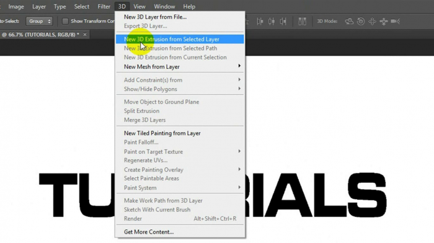434x243 pixels.
Task: Expand the Add Constraint(s) from submenu
Action: pos(180,80)
